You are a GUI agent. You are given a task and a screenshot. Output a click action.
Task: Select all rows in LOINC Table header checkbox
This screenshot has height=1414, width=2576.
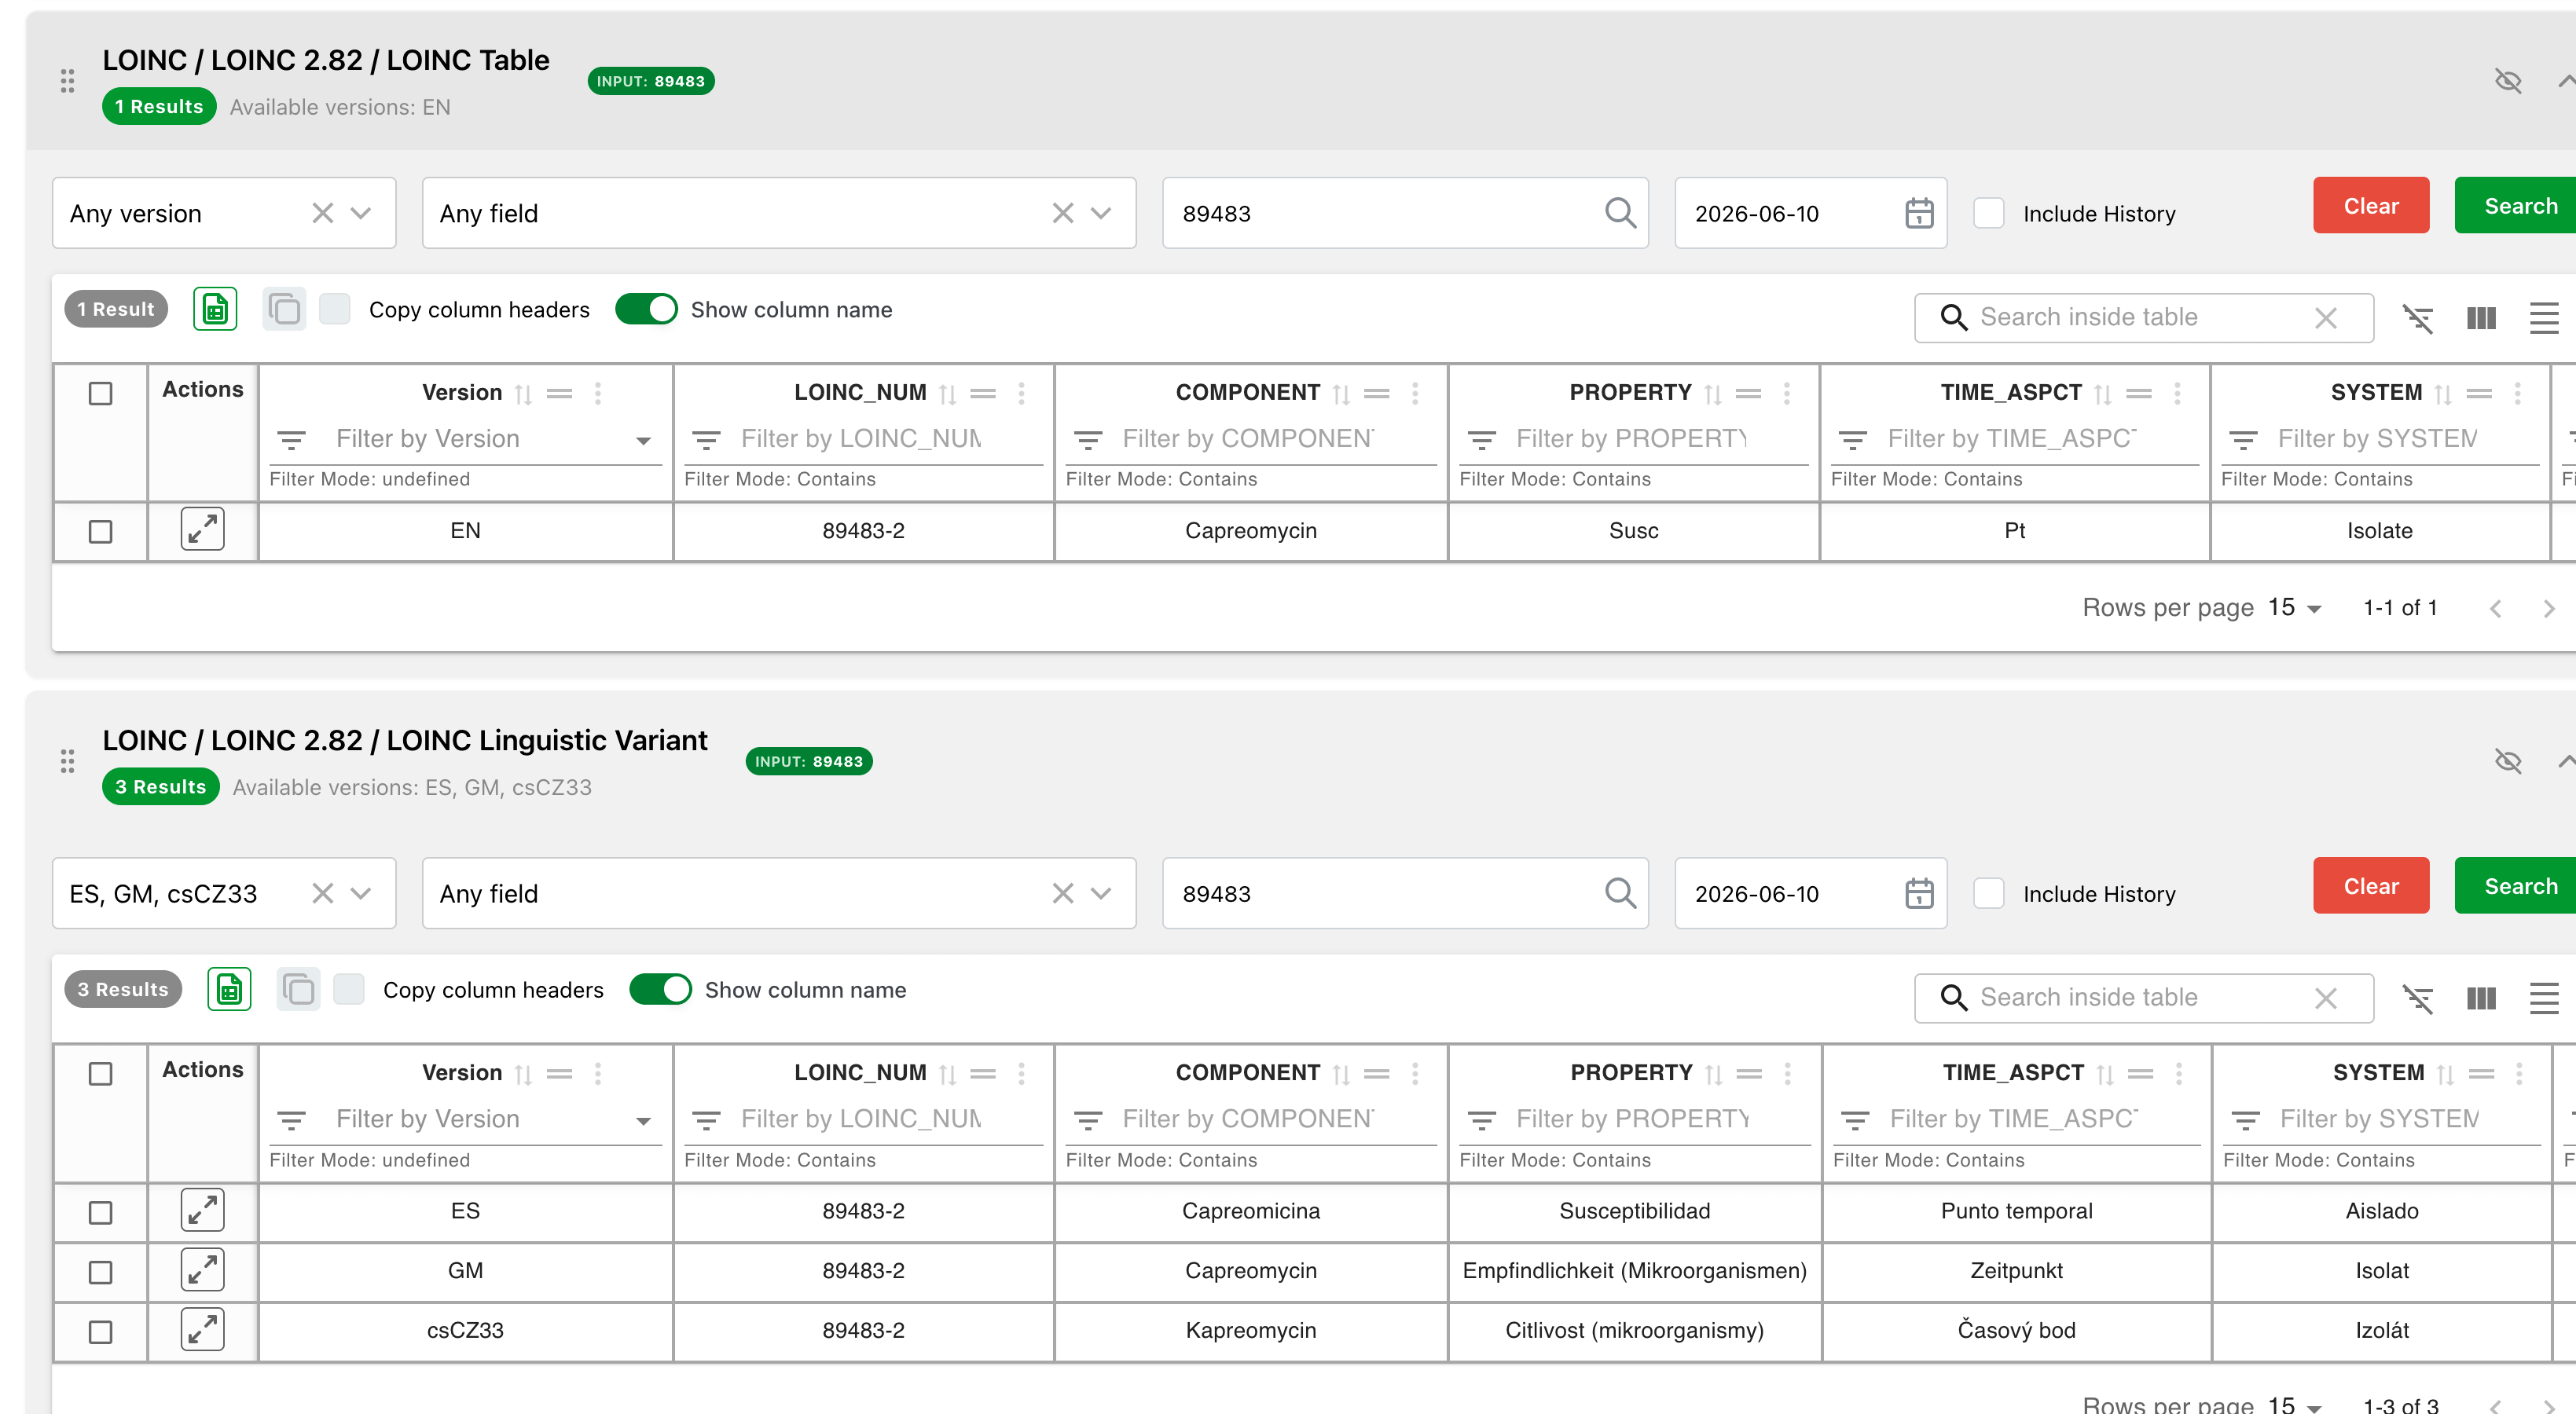tap(100, 394)
